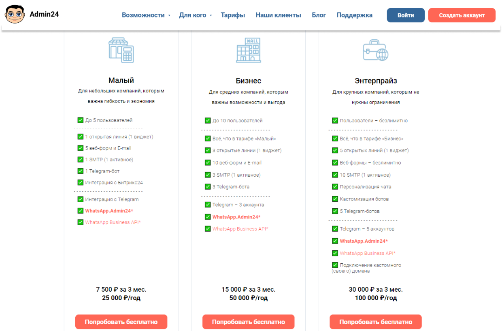Click the Создать аккаунт button
The width and height of the screenshot is (502, 331).
point(462,15)
